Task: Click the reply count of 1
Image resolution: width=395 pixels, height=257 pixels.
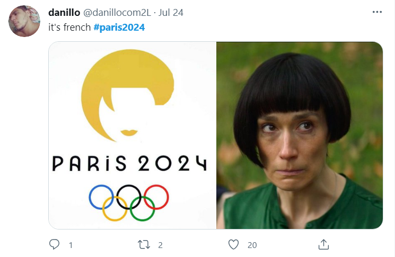Action: pos(71,245)
